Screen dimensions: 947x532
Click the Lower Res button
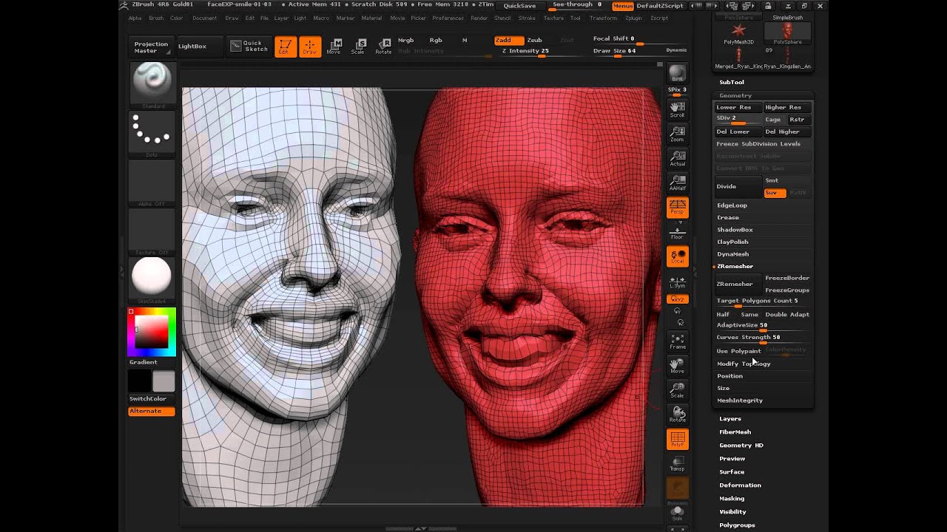(x=738, y=107)
